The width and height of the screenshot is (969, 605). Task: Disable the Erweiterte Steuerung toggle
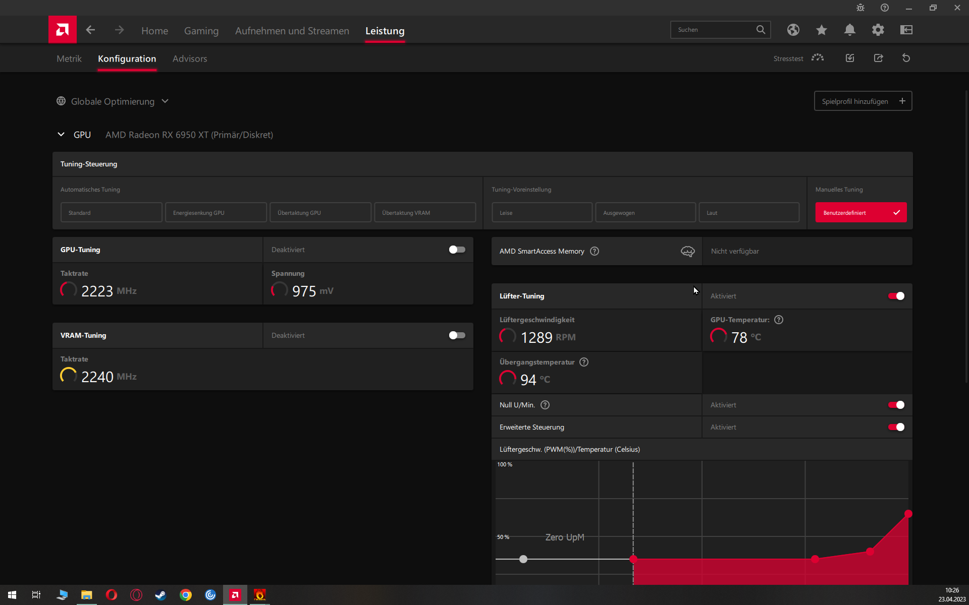[x=896, y=427]
